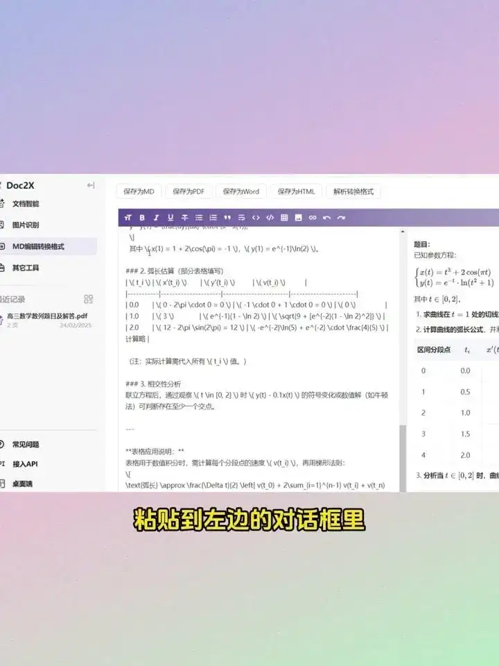
Task: Click the preview table cell '2.0'
Action: click(x=465, y=455)
